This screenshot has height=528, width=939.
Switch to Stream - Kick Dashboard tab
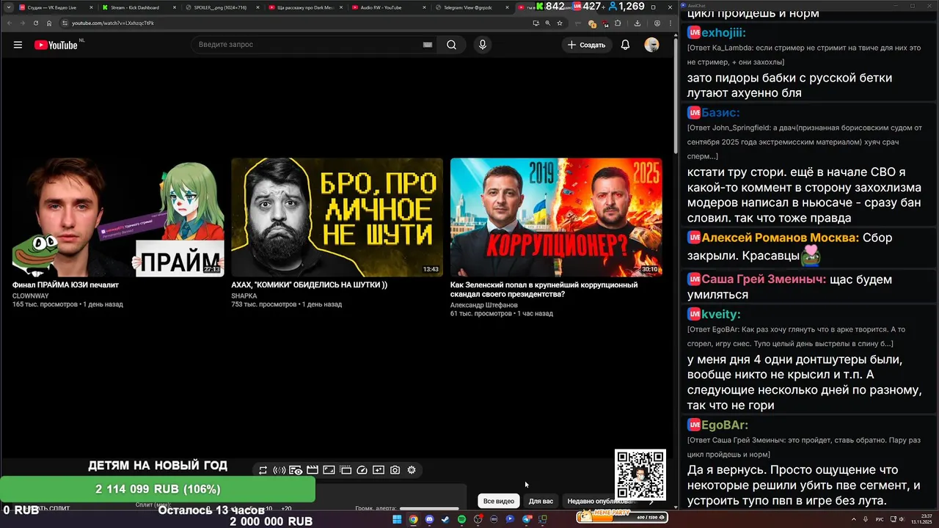[136, 7]
